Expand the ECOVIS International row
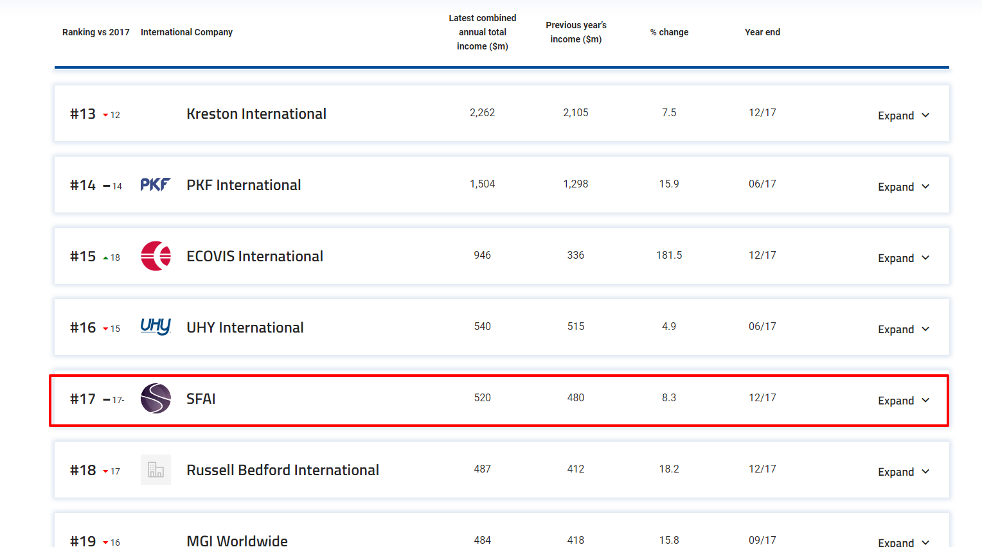Viewport: 982px width, 547px height. (904, 258)
